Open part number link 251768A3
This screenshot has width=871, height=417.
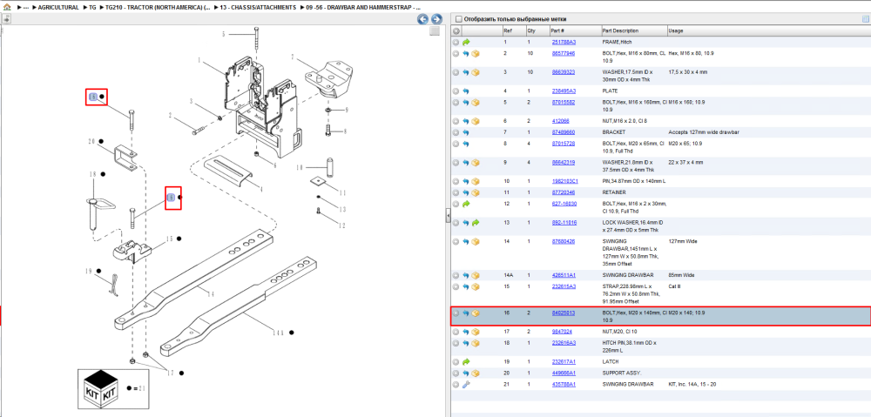pyautogui.click(x=564, y=42)
